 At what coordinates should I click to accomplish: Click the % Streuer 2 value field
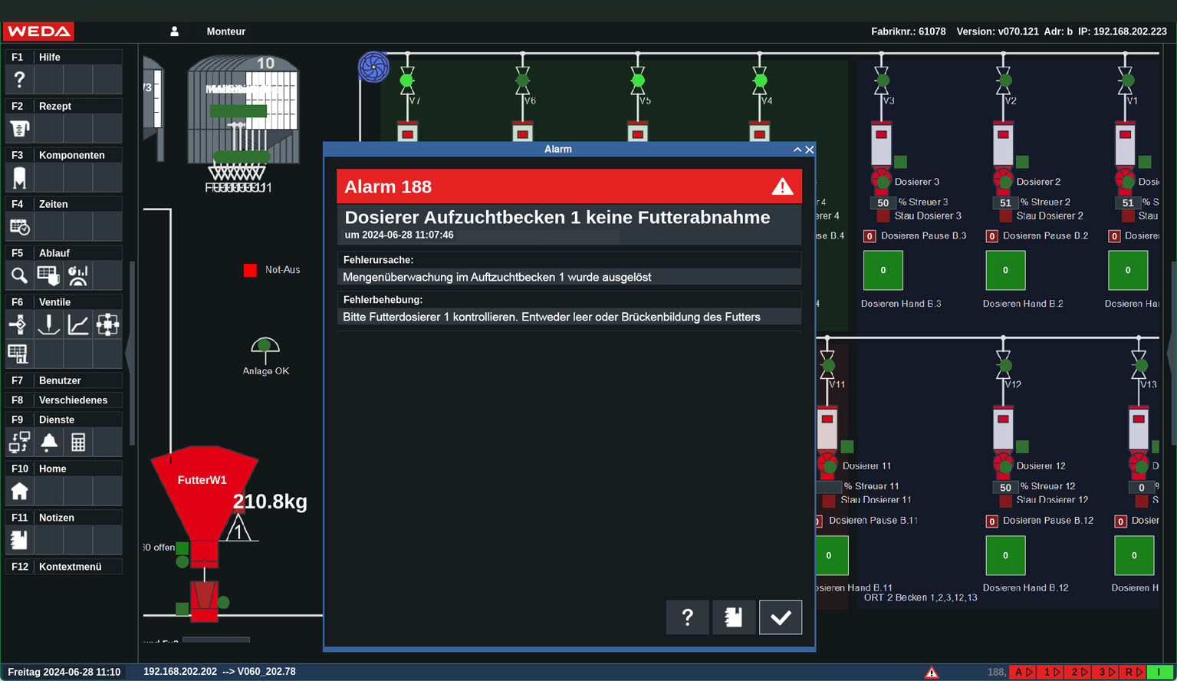coord(1004,203)
